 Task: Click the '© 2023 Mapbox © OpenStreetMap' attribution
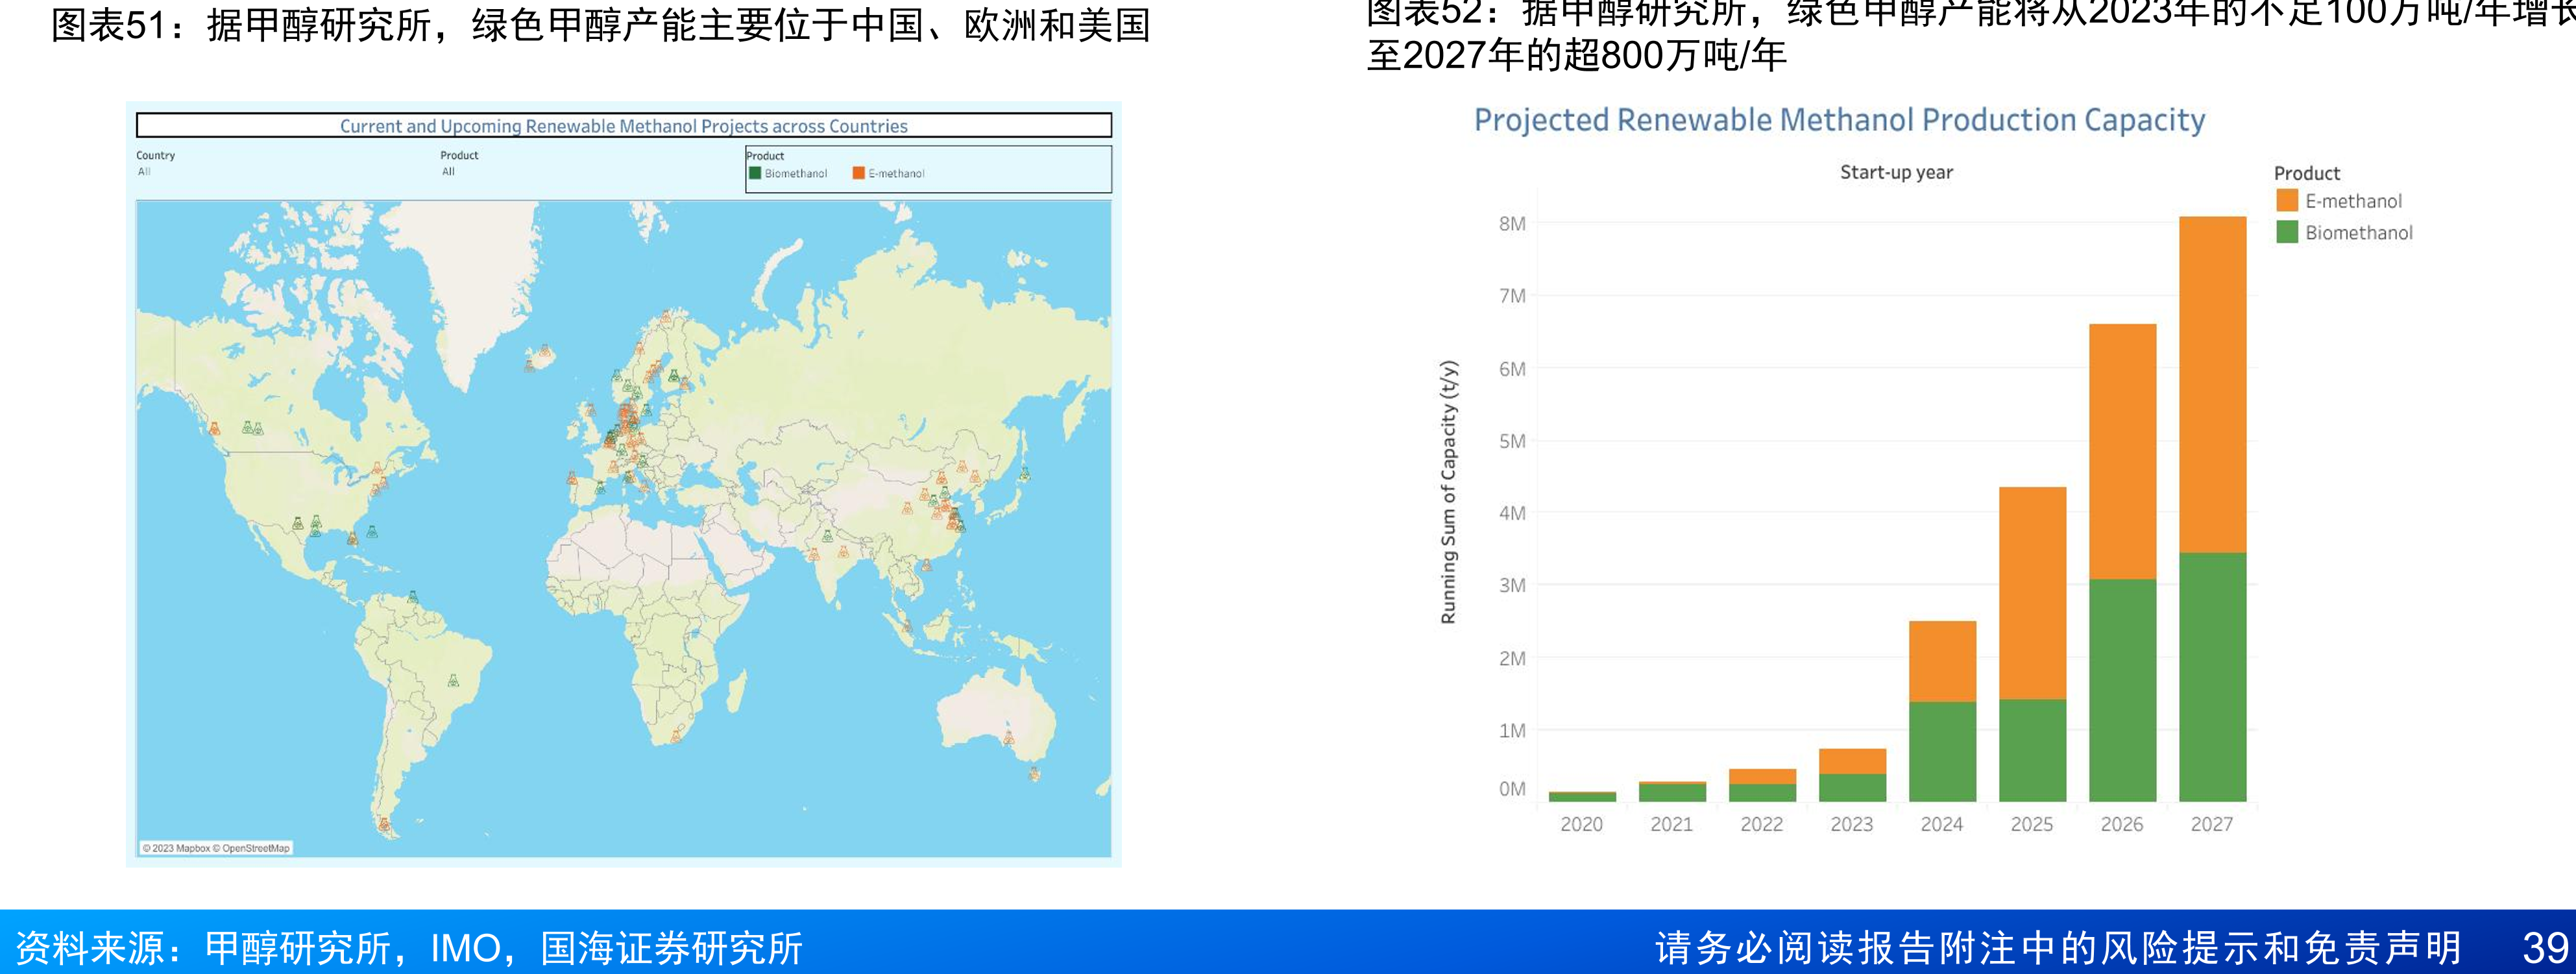coord(216,848)
